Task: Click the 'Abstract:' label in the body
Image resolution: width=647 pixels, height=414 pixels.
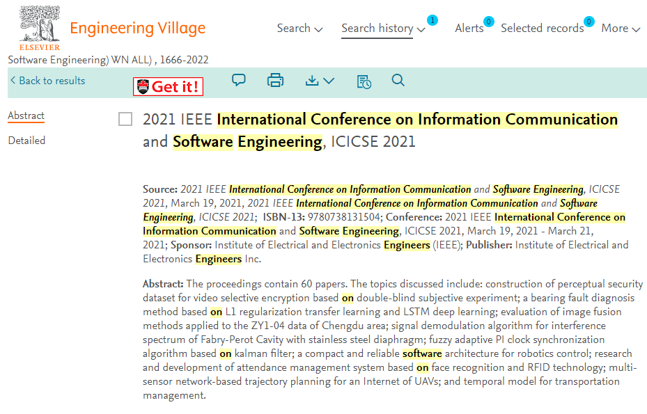Action: pyautogui.click(x=163, y=284)
